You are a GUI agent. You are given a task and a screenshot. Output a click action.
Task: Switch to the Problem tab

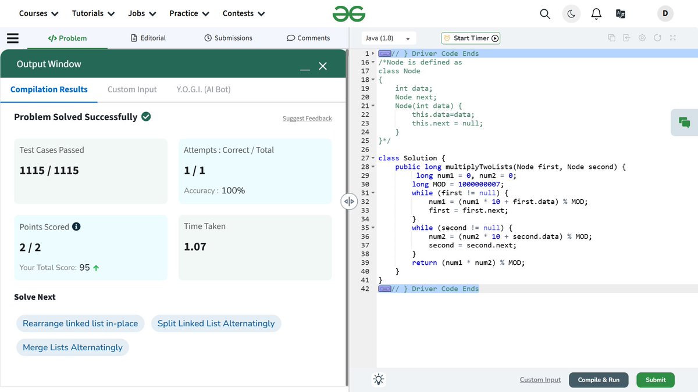(67, 38)
